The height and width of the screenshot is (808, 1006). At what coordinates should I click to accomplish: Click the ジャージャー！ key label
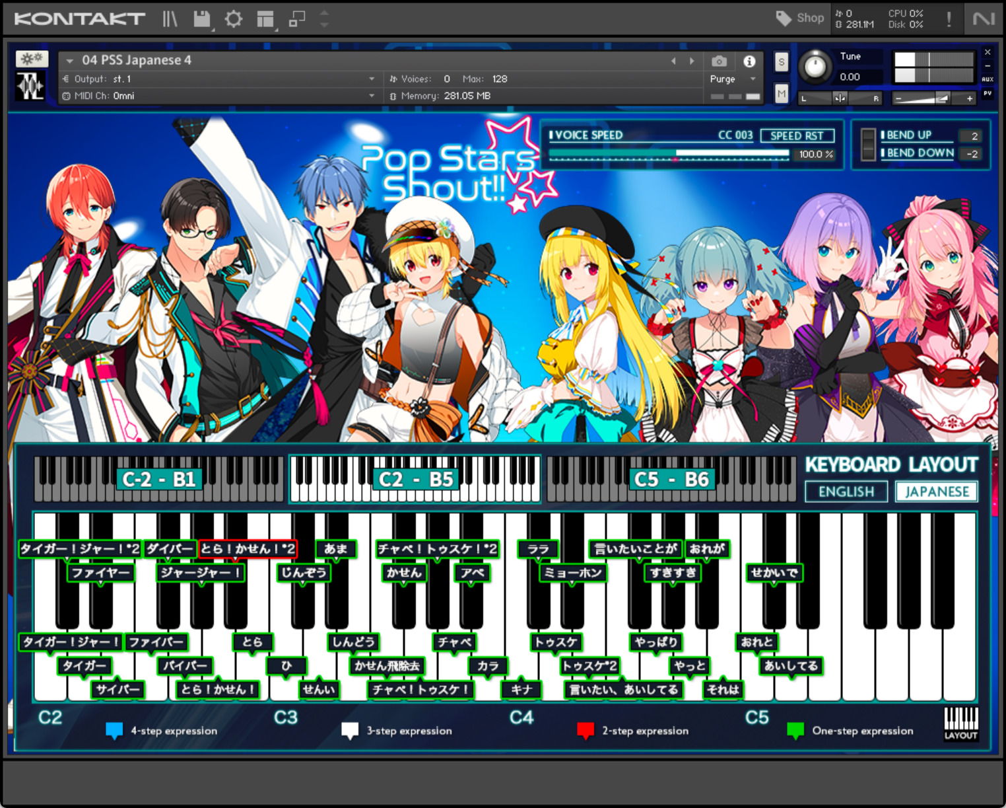pyautogui.click(x=201, y=572)
